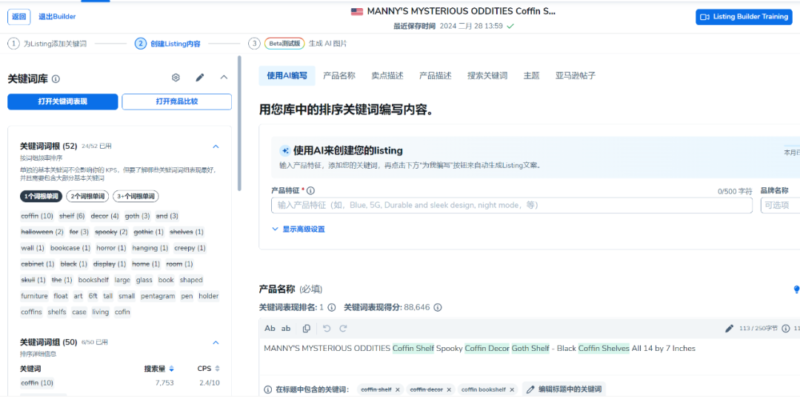
Task: Click the info icon beside 产品特征
Action: tap(310, 190)
